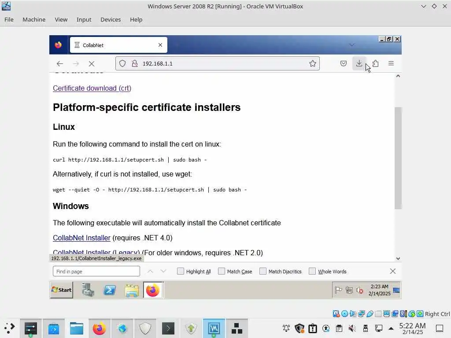Click the VirtualBox title bar down chevron
Image resolution: width=451 pixels, height=338 pixels.
423,6
